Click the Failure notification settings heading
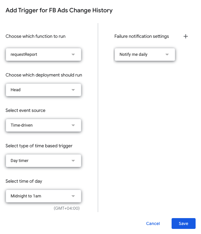Viewport: 201px width, 234px height. (x=142, y=36)
